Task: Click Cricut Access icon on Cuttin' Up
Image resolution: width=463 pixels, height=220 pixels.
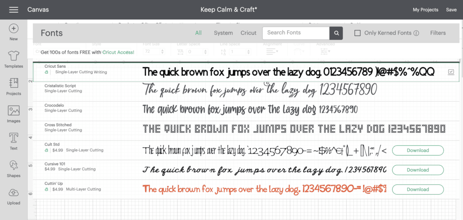Action: (47, 189)
